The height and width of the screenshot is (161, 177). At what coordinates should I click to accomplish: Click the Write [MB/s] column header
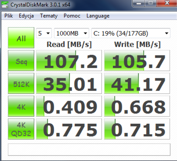(x=137, y=45)
